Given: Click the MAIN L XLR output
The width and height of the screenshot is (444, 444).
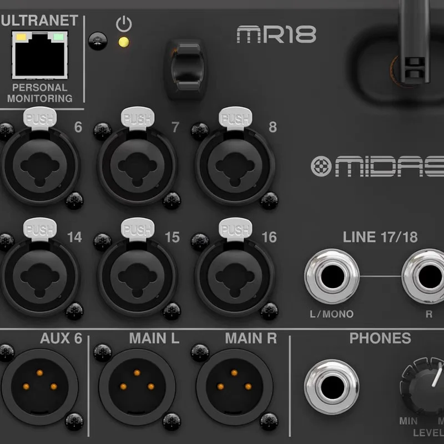Looking at the screenshot, I should coord(137,387).
